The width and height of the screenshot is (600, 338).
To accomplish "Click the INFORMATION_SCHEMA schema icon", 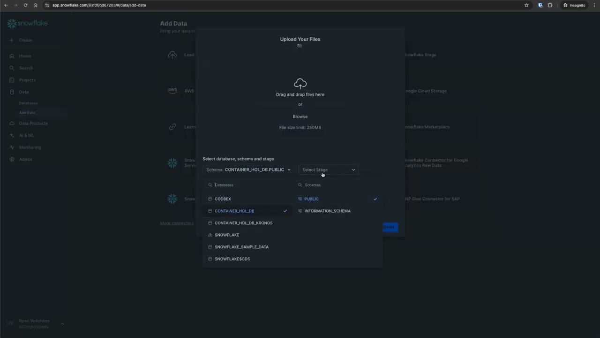I will click(300, 211).
